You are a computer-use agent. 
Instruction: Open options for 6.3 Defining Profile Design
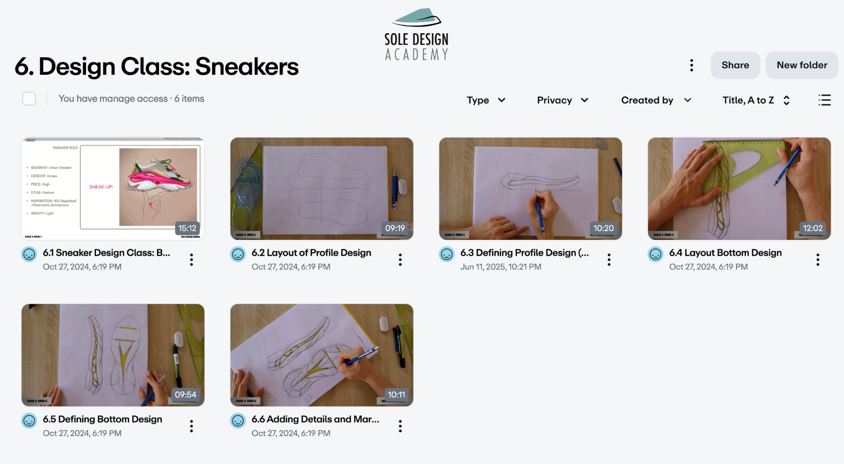pyautogui.click(x=609, y=260)
